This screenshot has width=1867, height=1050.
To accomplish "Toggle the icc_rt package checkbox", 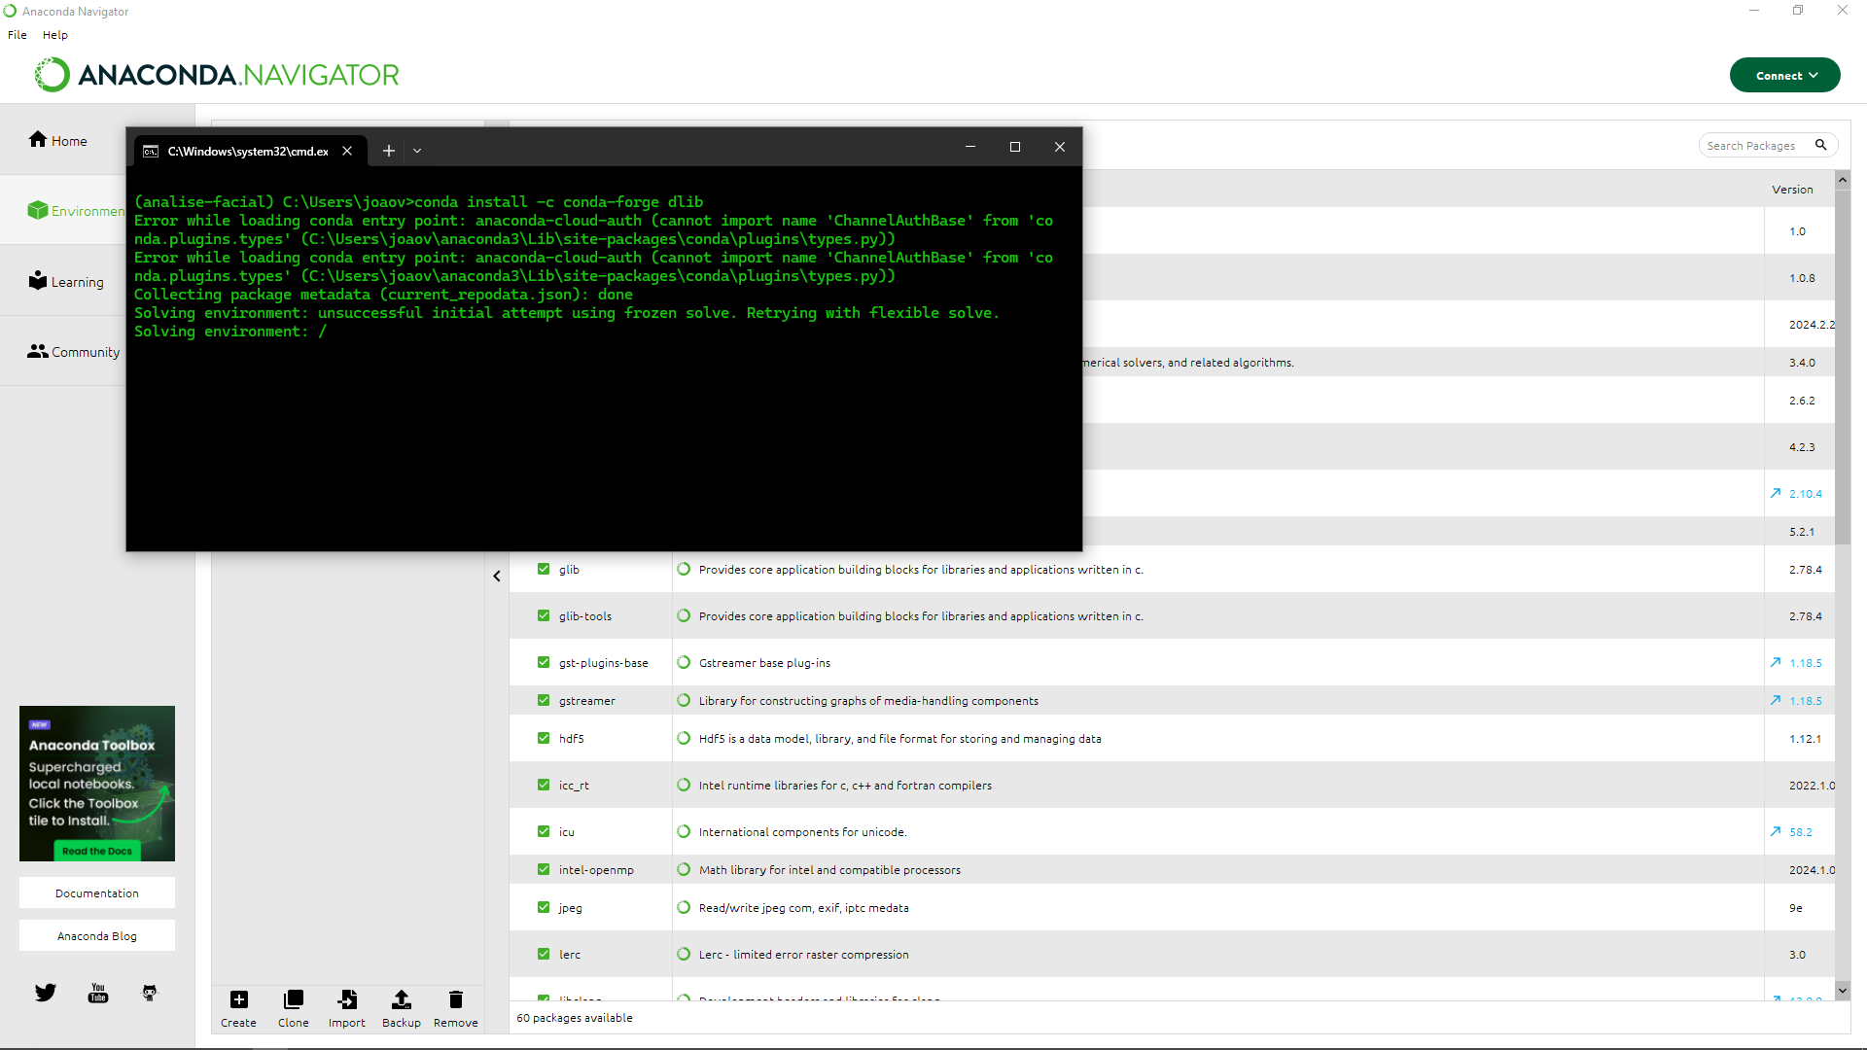I will point(544,786).
